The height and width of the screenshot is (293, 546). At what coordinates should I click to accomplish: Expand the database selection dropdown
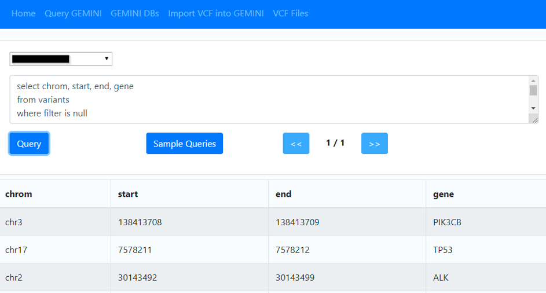pos(61,59)
